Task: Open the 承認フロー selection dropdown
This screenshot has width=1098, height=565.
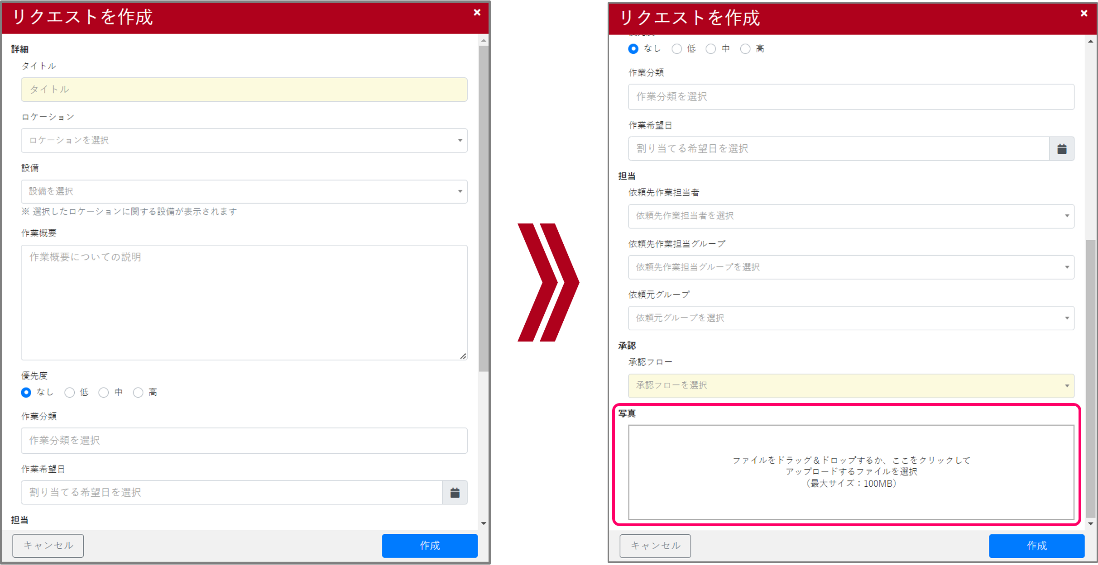Action: coord(851,386)
